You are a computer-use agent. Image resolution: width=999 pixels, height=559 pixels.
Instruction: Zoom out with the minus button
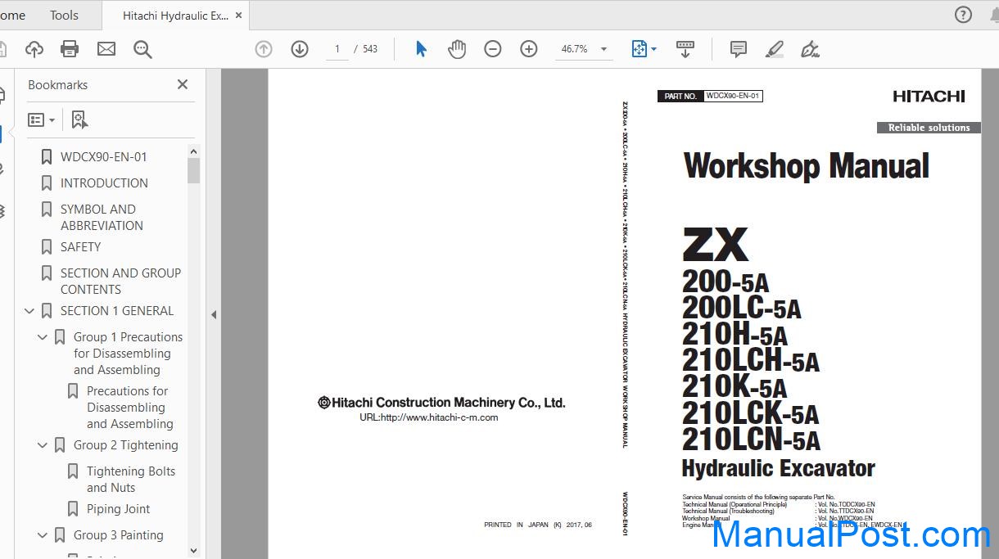click(493, 49)
